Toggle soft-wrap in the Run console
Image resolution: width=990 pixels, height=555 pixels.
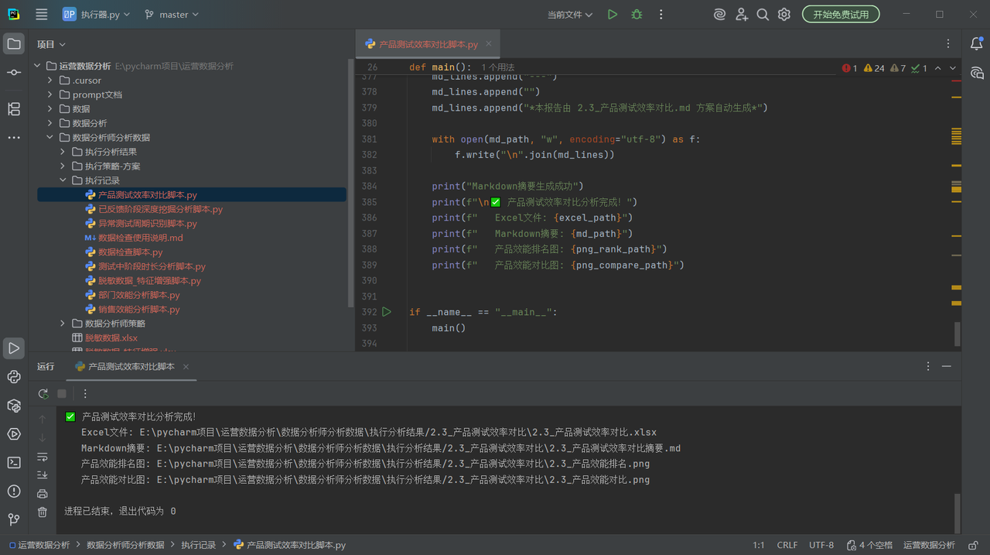point(43,457)
